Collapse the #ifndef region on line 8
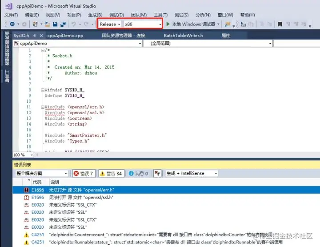The height and width of the screenshot is (247, 320). click(x=43, y=90)
